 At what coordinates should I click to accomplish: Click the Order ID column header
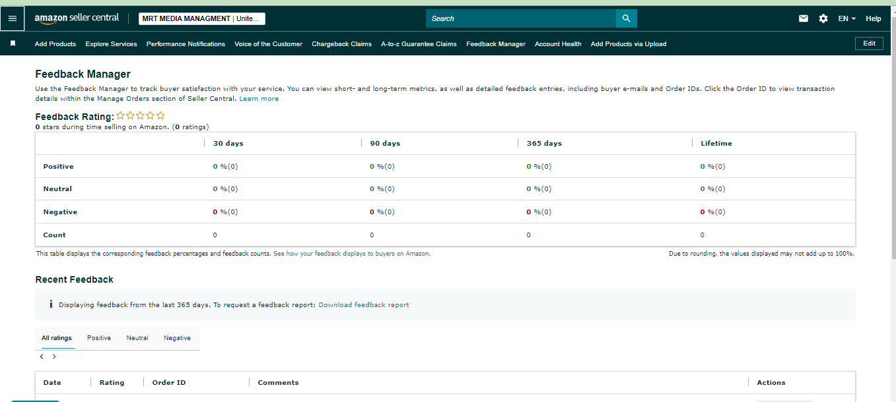(169, 382)
